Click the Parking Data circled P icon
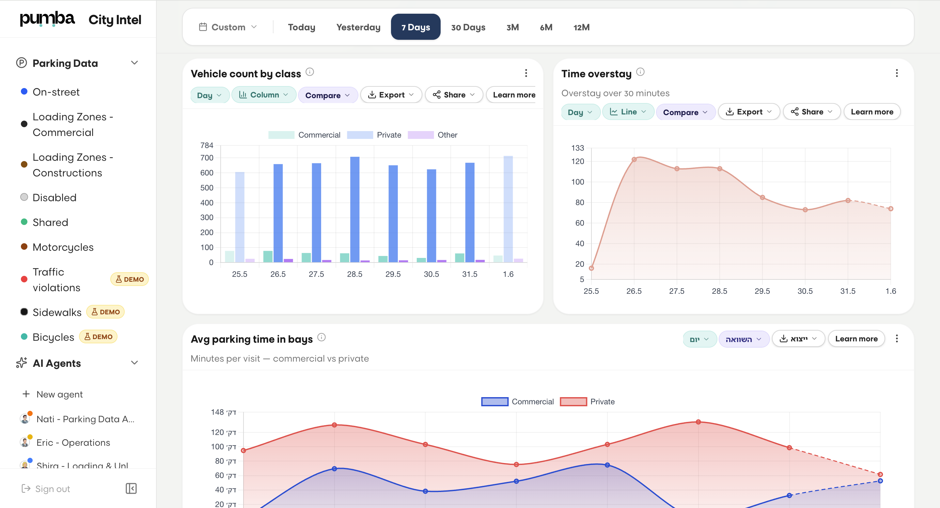The image size is (940, 508). (x=22, y=63)
